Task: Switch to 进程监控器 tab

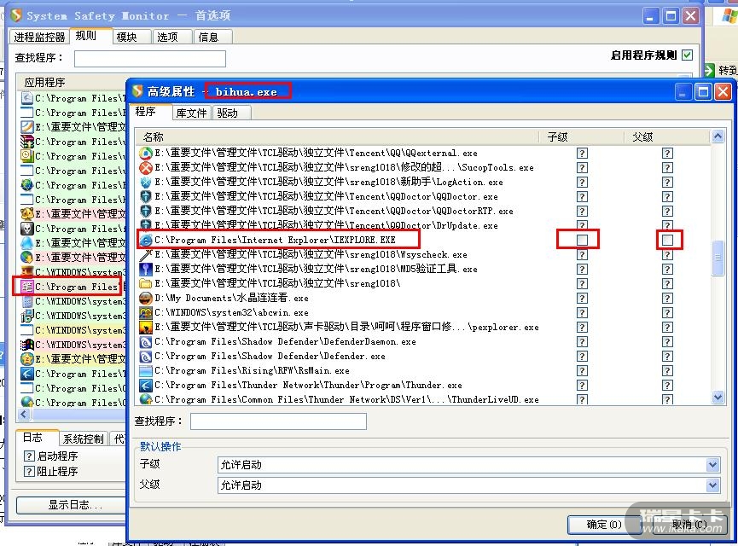Action: pos(39,37)
